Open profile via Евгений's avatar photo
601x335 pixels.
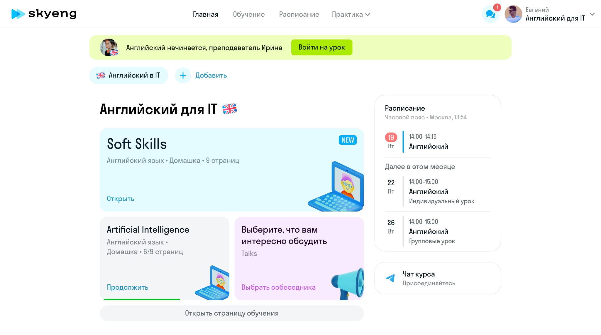514,14
